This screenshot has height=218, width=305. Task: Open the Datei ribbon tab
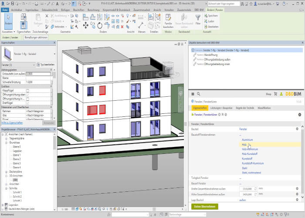(x=5, y=10)
